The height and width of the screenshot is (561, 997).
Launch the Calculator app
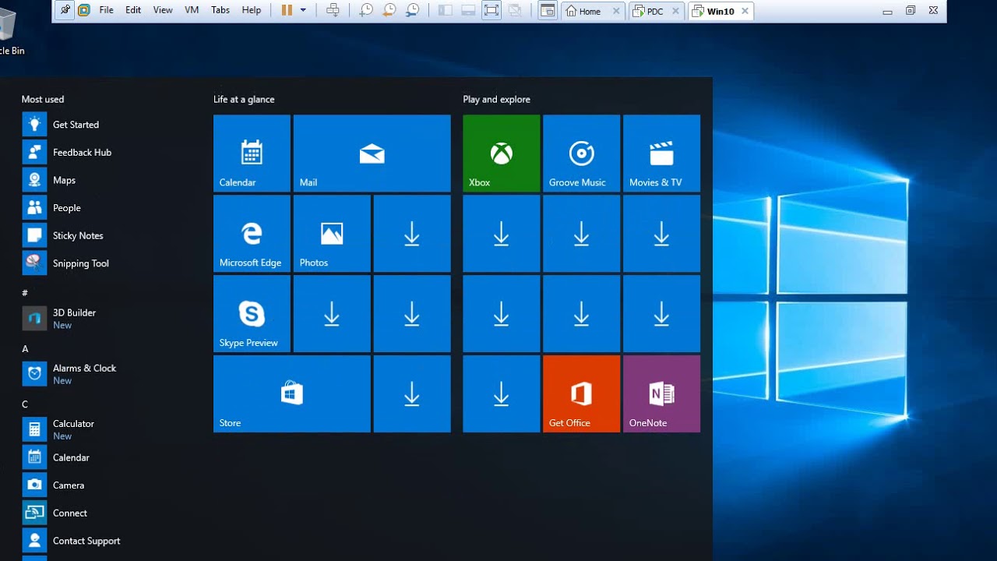[x=58, y=429]
